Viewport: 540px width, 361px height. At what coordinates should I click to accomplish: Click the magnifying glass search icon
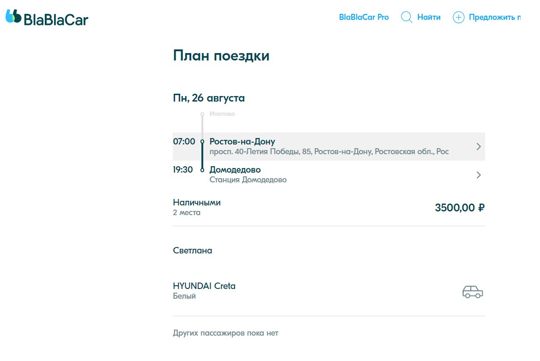(x=407, y=17)
